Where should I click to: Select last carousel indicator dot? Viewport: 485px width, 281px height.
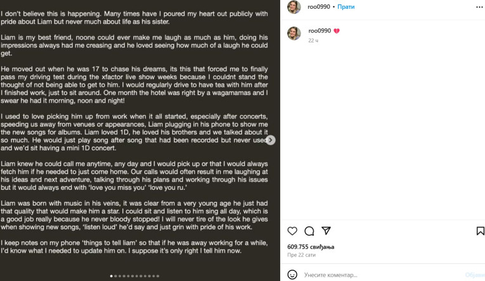tap(158, 276)
